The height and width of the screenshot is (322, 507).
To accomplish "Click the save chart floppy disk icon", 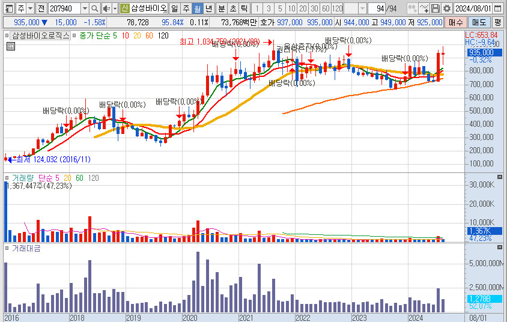I will (x=436, y=8).
